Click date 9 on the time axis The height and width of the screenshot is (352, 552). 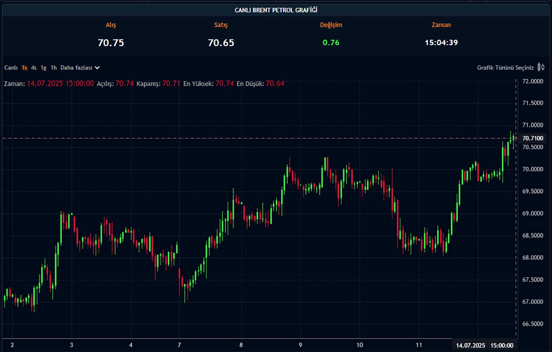pos(300,345)
